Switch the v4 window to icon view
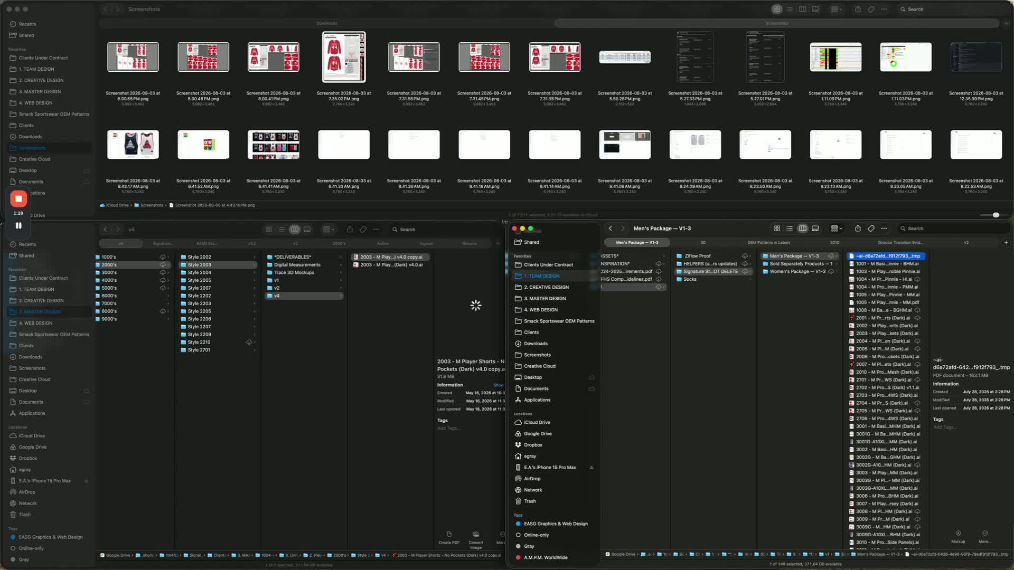This screenshot has height=570, width=1014. [x=269, y=230]
